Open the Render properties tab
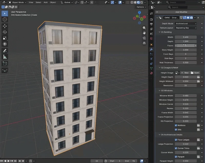205x163 pixels. 151,19
